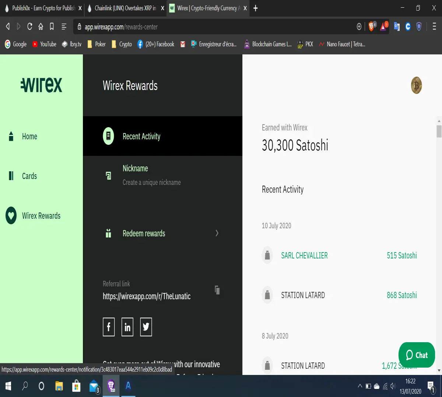Expand Redeem rewards chevron arrow
The height and width of the screenshot is (397, 442).
click(217, 233)
